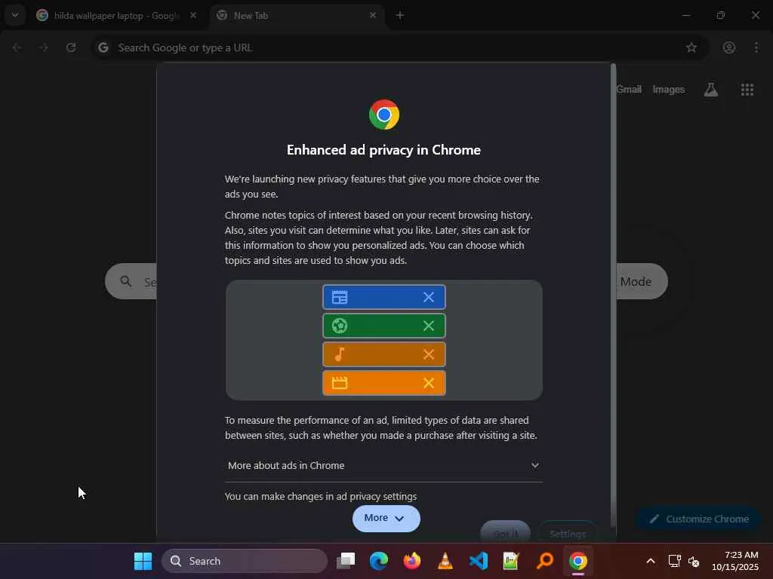Viewport: 773px width, 579px height.
Task: Open the network status tray icon
Action: point(674,561)
